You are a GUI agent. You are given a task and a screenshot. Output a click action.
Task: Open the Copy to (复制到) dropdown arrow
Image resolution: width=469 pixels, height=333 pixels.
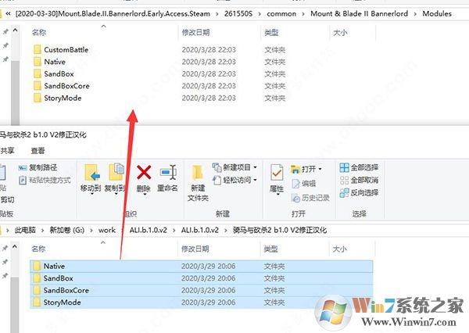[x=116, y=194]
